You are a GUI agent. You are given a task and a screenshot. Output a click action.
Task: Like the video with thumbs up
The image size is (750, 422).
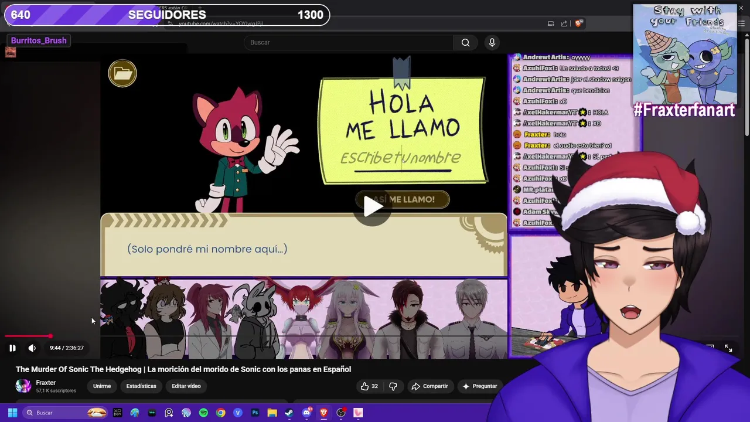pos(369,386)
